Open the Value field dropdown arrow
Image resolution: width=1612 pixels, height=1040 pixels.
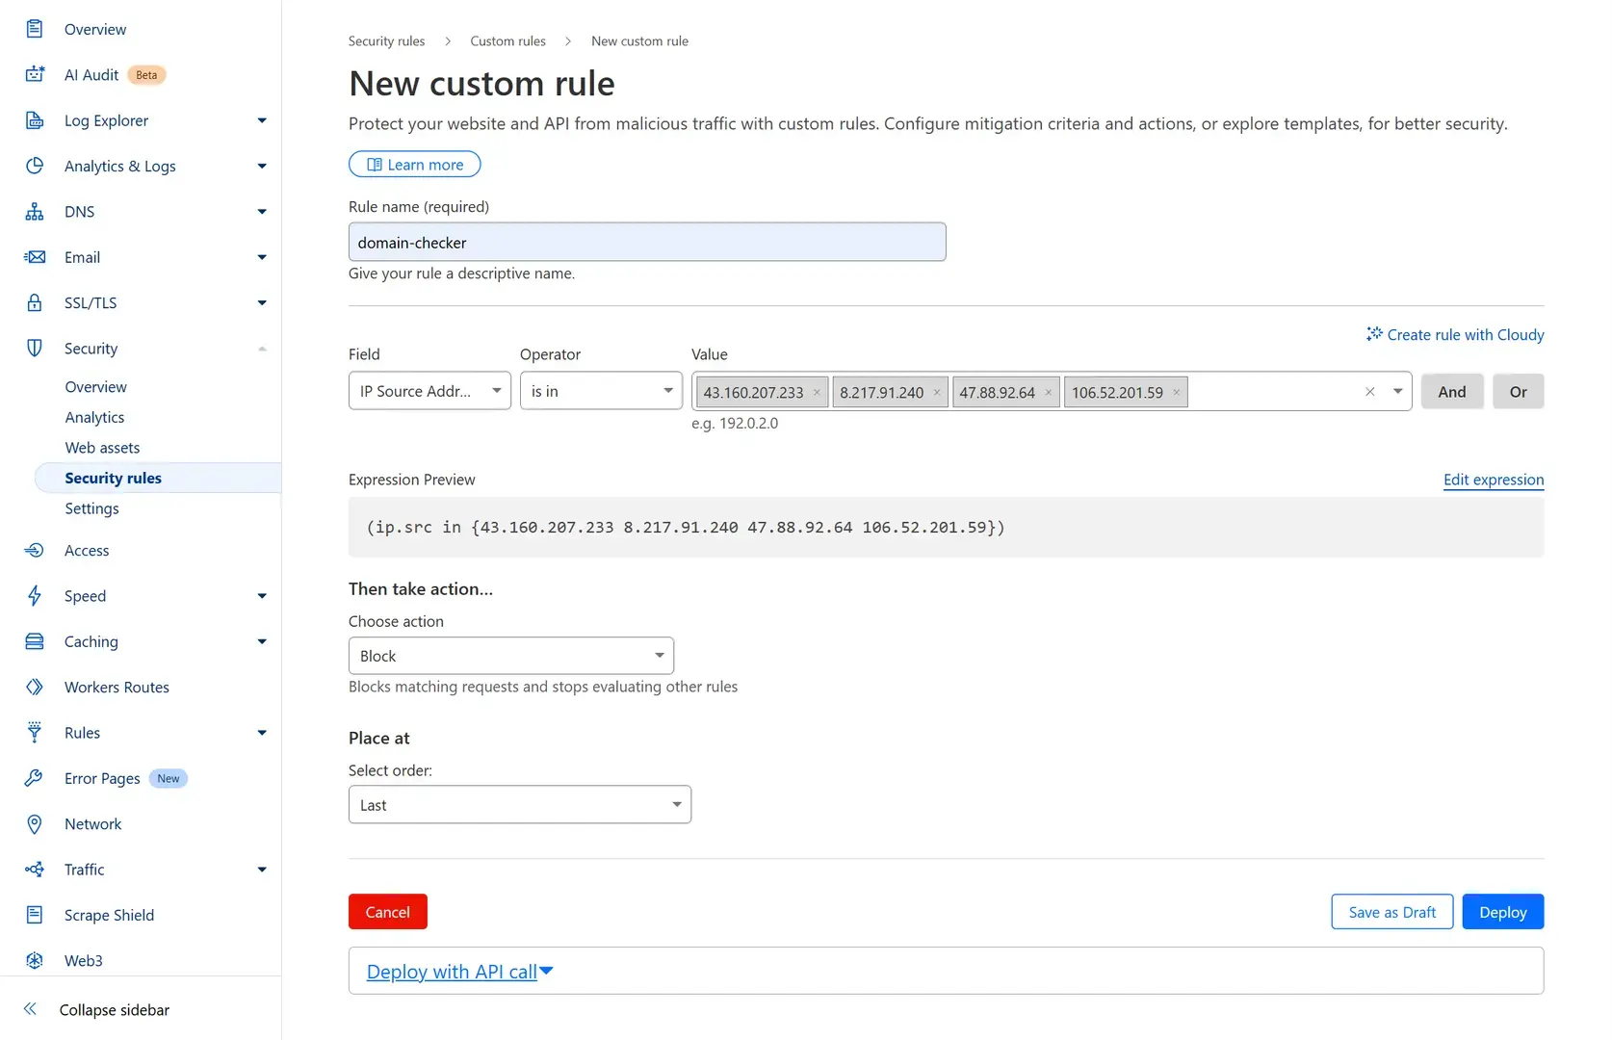click(x=1397, y=392)
